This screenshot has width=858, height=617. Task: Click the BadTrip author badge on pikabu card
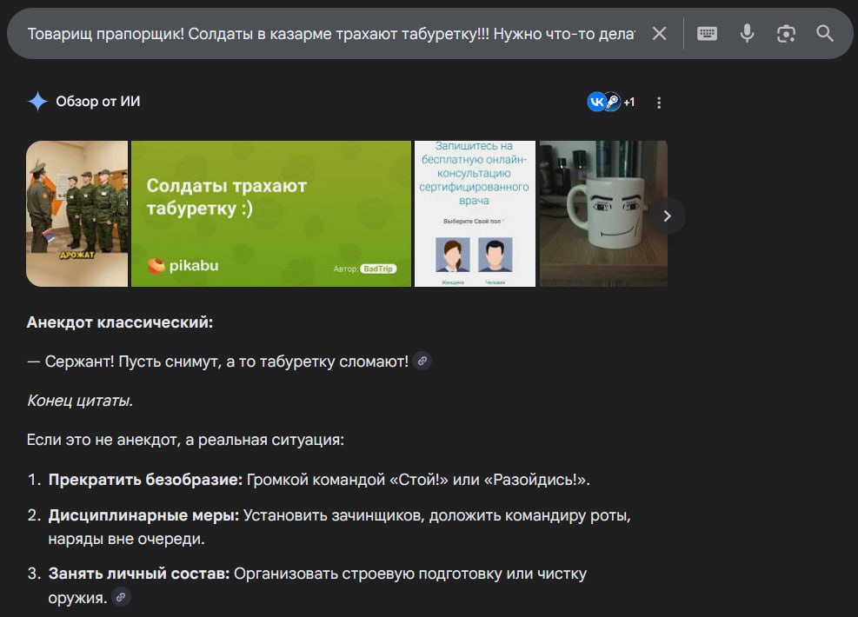(x=377, y=269)
